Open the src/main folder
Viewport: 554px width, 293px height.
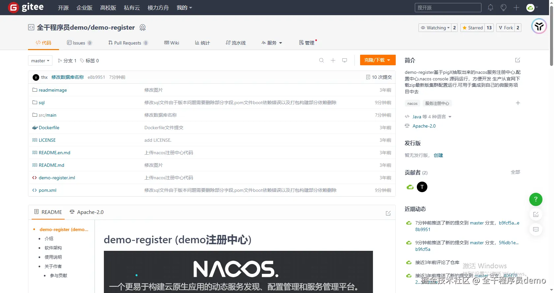coord(47,115)
